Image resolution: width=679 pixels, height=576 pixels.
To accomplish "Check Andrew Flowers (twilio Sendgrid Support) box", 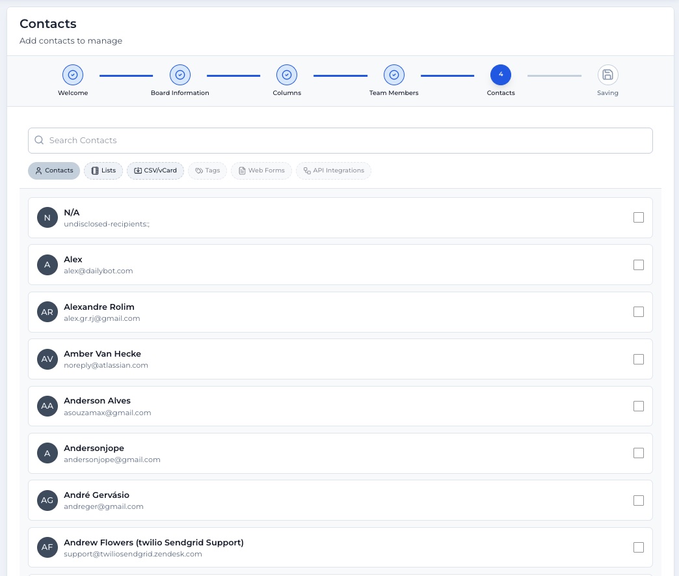I will tap(638, 547).
